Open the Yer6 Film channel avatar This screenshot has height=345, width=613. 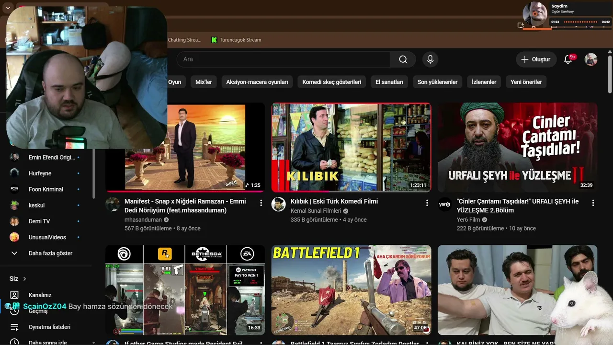tap(445, 205)
